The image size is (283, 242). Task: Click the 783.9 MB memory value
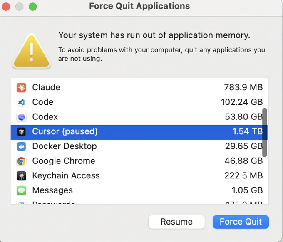[243, 87]
